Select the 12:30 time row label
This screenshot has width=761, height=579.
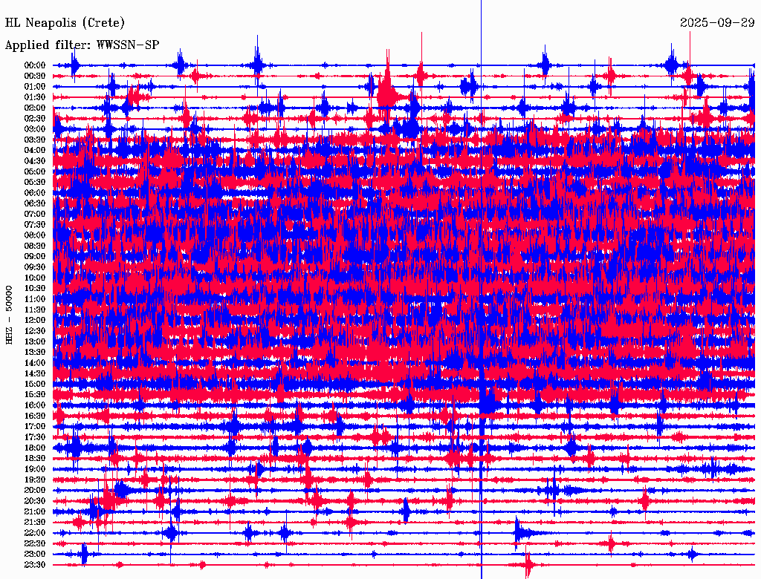(35, 331)
